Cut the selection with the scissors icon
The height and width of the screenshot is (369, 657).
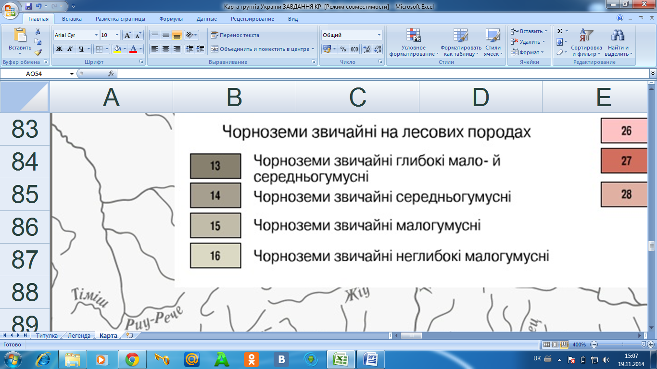pyautogui.click(x=38, y=31)
